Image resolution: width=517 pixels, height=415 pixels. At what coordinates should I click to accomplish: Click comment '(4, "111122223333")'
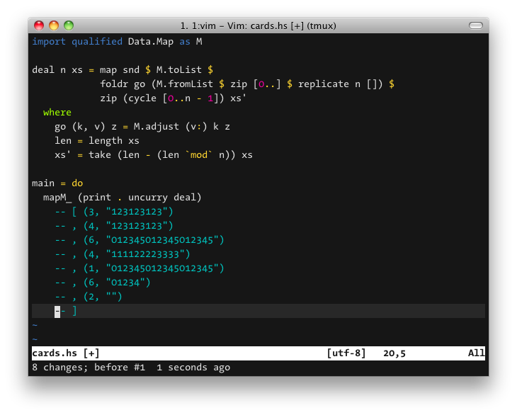pyautogui.click(x=137, y=254)
